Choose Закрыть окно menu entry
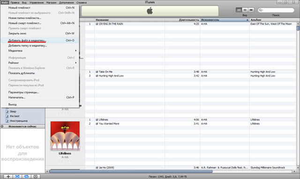Screen dimensions: 300x179 (40, 33)
